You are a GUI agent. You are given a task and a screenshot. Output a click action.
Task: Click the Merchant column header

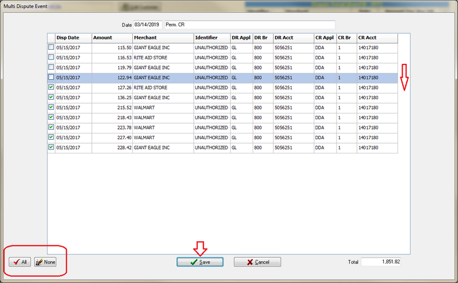click(x=163, y=38)
